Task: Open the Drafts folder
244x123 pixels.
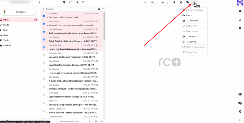Action: pyautogui.click(x=19, y=25)
